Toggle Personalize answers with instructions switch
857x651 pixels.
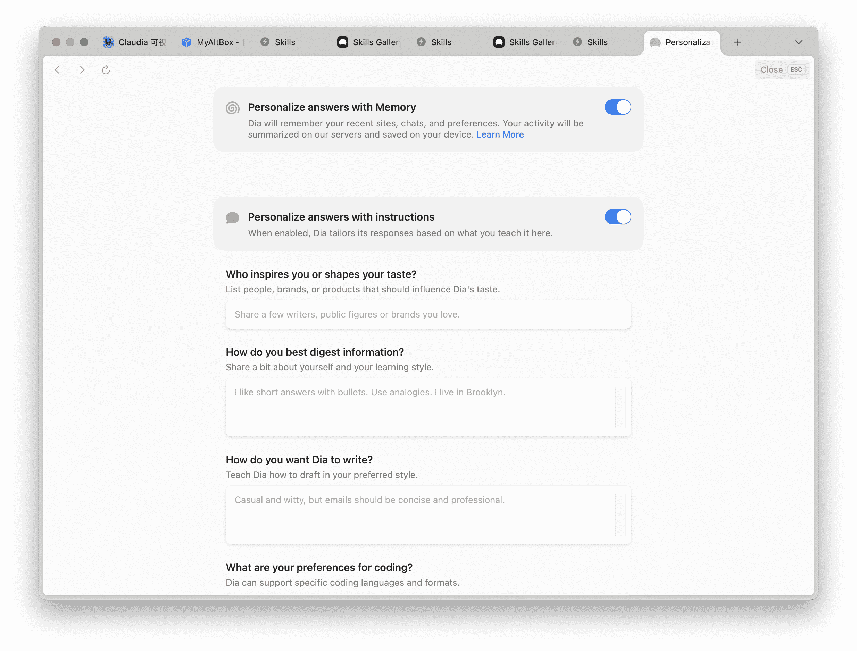(x=617, y=217)
